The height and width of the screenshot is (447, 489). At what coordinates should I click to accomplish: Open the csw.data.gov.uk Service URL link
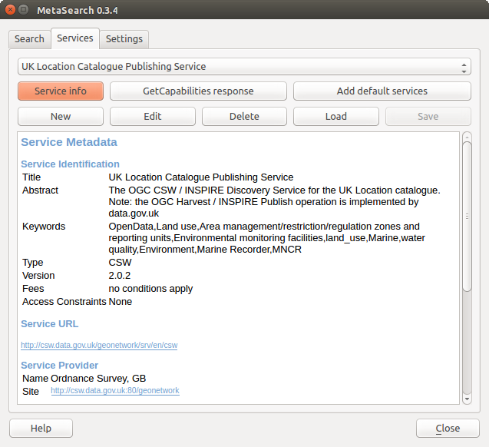point(99,346)
